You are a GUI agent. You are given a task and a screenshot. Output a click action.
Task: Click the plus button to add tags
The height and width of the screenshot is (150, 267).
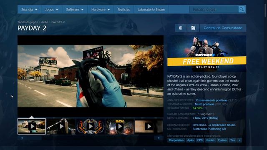pyautogui.click(x=239, y=140)
